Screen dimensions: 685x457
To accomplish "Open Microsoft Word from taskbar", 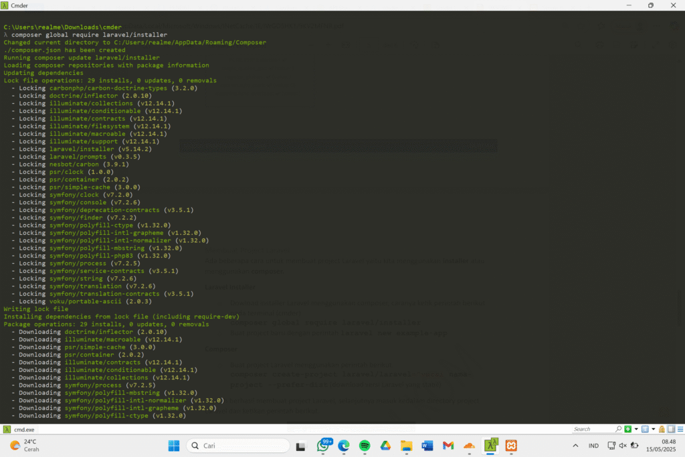I will [427, 446].
